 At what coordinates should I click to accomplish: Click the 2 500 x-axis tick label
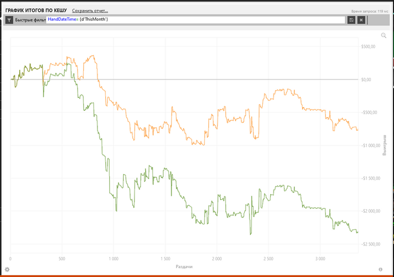click(268, 258)
